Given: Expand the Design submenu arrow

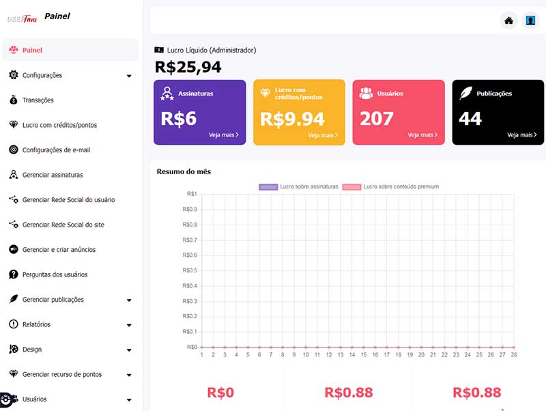Looking at the screenshot, I should [x=129, y=350].
